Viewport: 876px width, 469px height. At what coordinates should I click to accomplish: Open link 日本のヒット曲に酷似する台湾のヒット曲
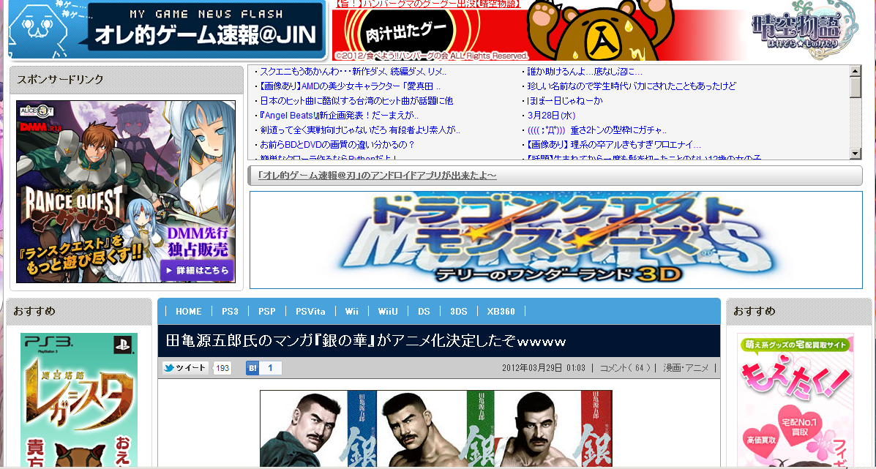(x=356, y=100)
